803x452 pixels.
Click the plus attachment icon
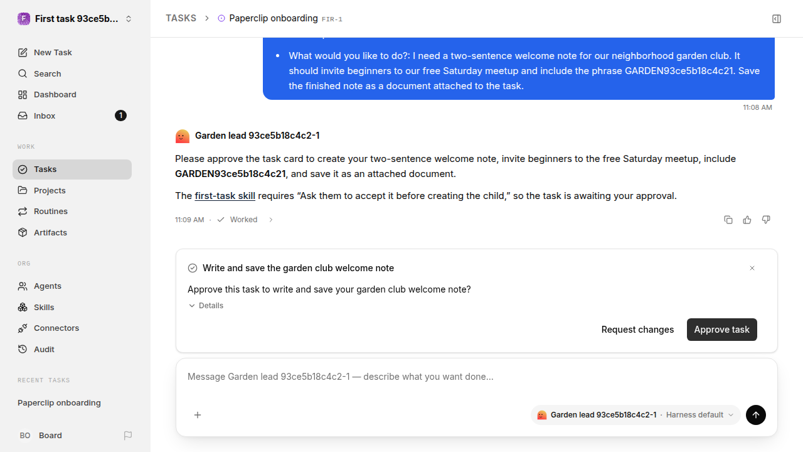[198, 415]
